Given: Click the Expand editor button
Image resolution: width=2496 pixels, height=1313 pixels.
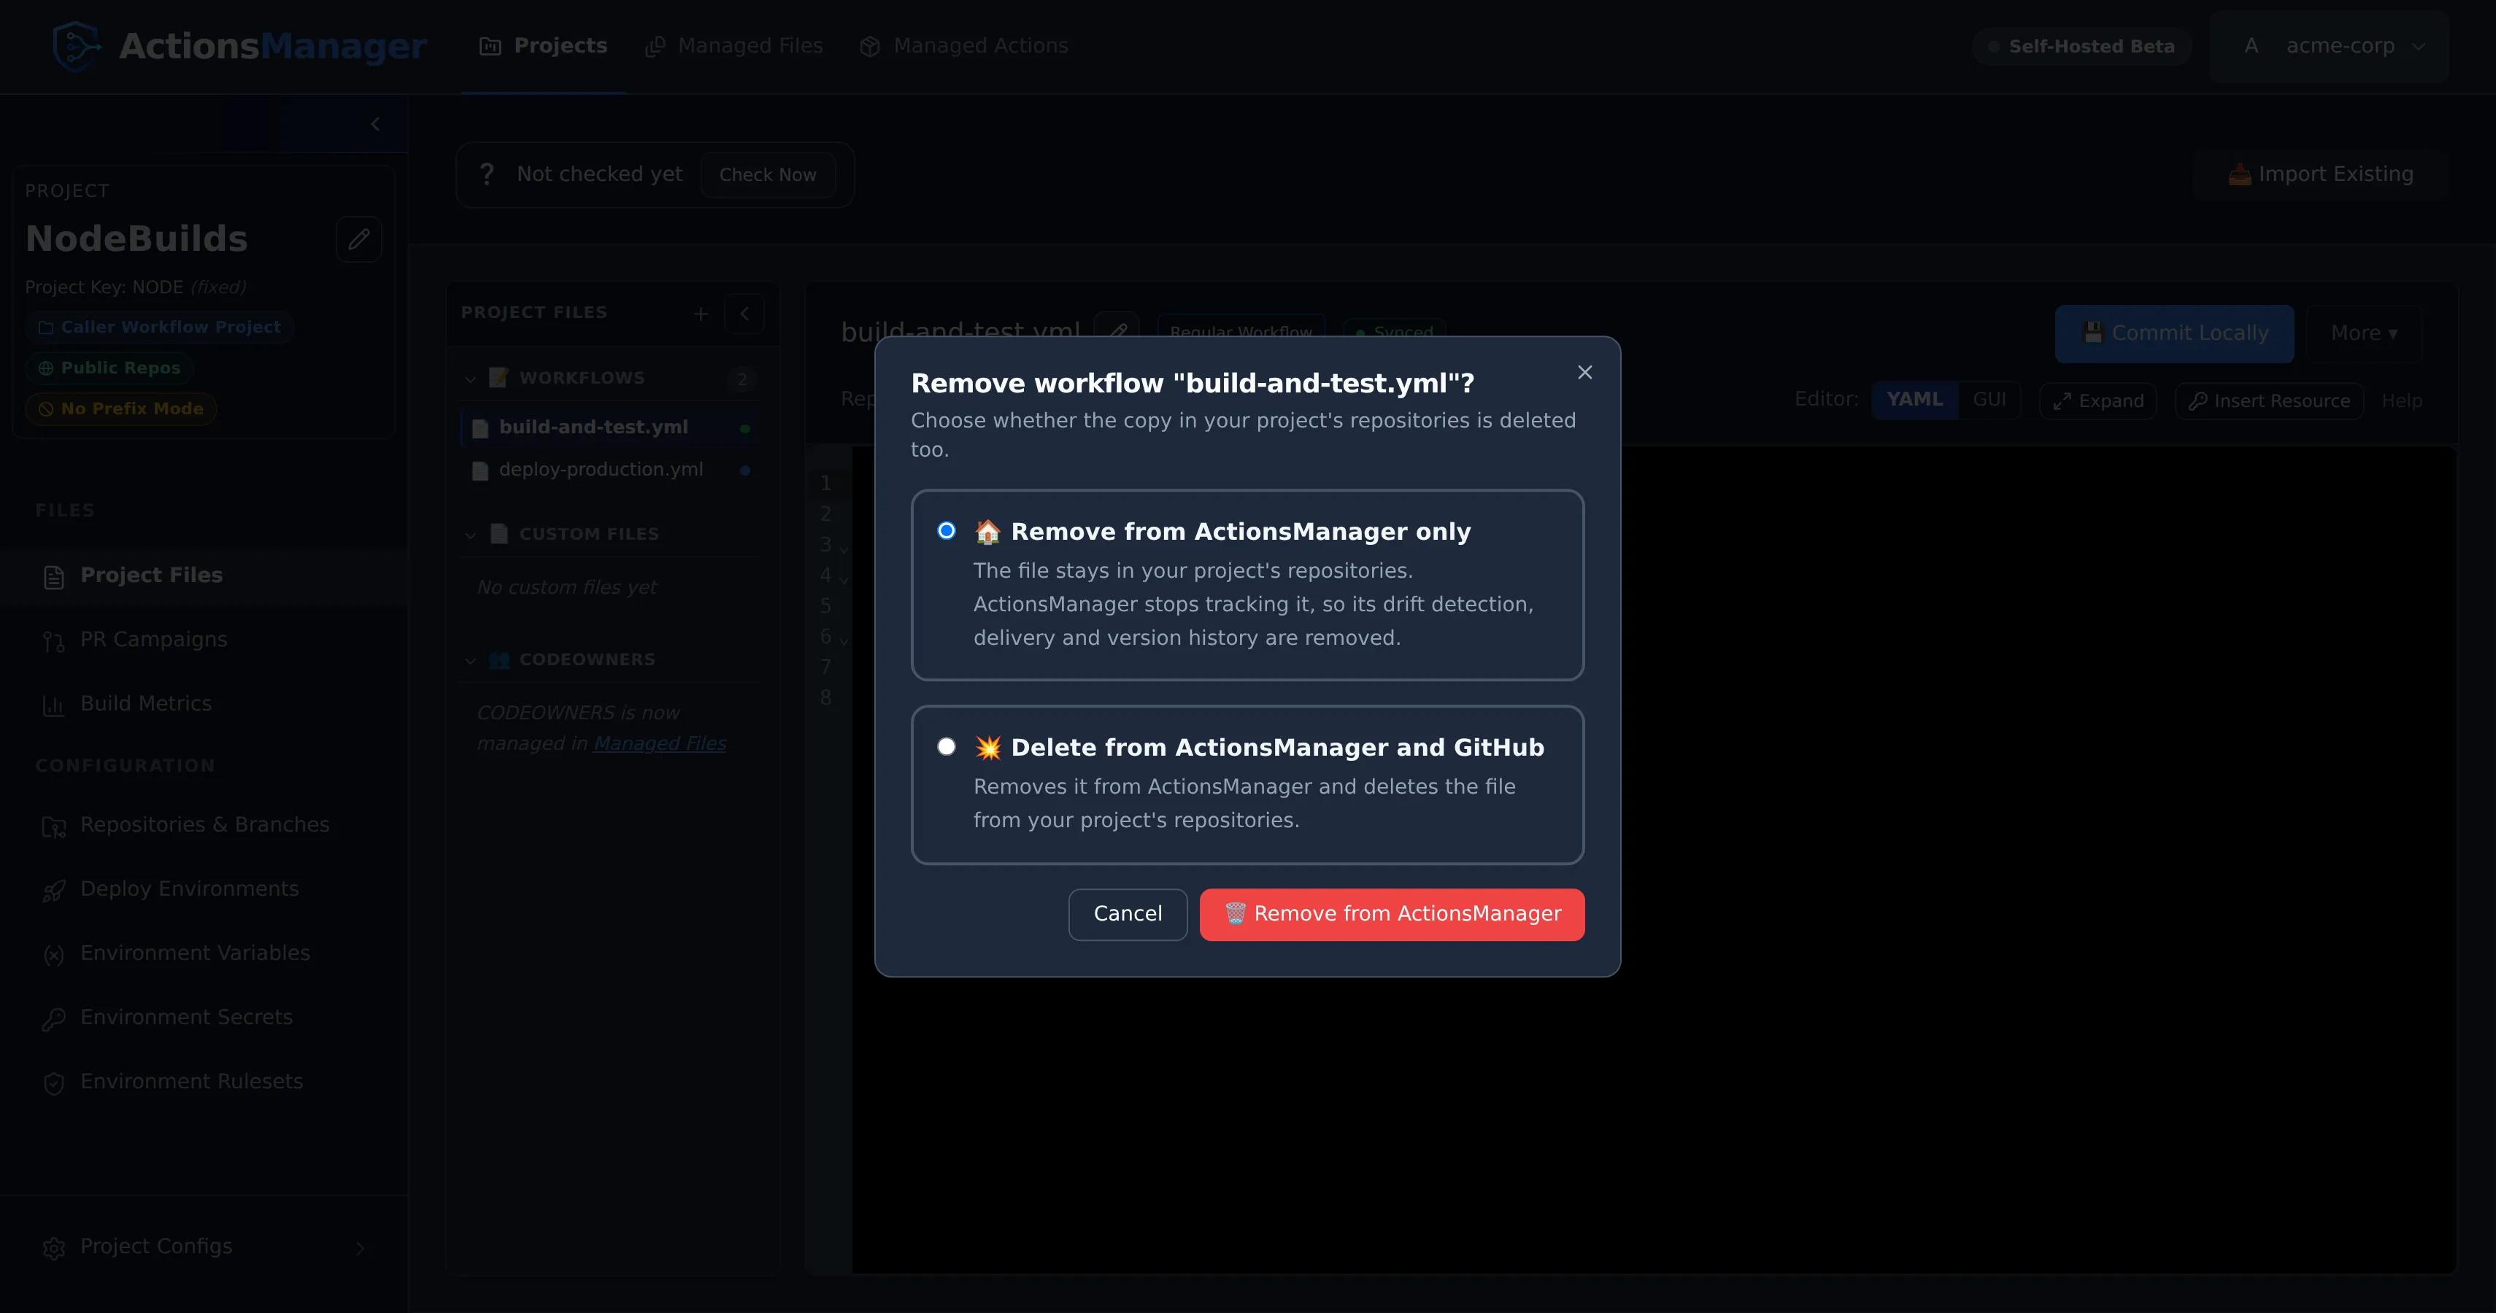Looking at the screenshot, I should coord(2098,401).
